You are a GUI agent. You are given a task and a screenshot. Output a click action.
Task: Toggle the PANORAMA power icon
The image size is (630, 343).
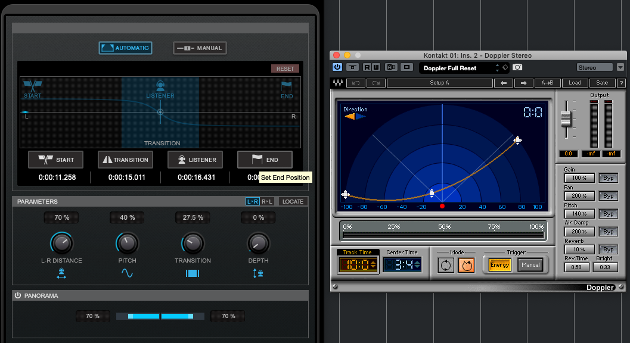click(18, 295)
